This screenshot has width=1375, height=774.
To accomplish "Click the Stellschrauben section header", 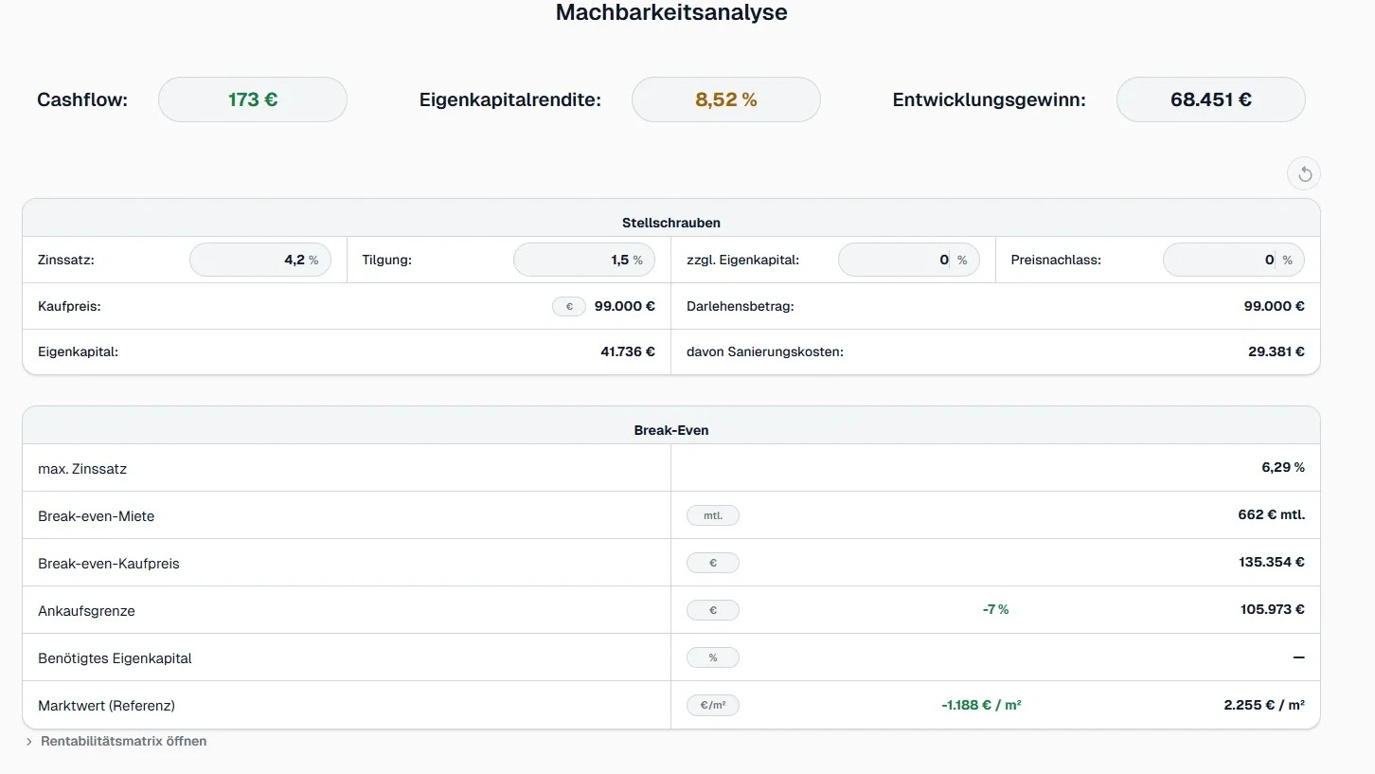I will coord(671,223).
